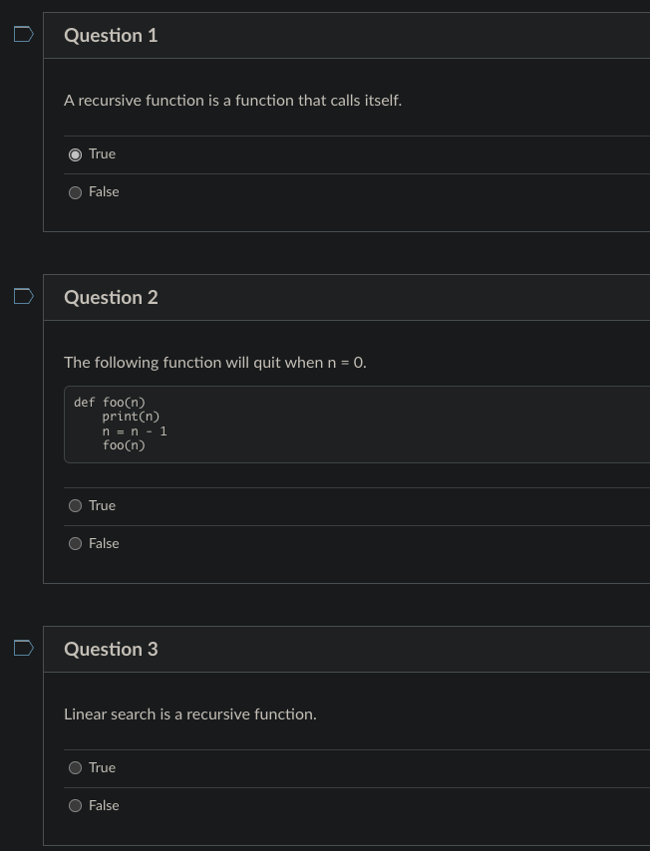The image size is (650, 851).
Task: Select True for Question 1
Action: [x=76, y=154]
